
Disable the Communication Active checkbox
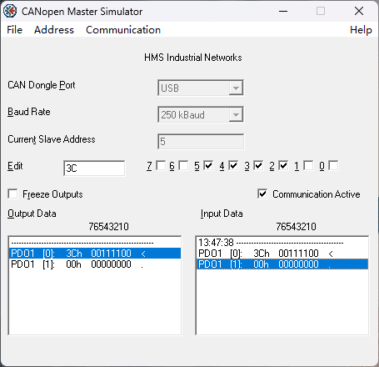coord(262,194)
